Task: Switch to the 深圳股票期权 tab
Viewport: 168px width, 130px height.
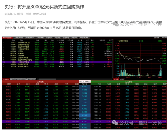Action: click(30, 38)
